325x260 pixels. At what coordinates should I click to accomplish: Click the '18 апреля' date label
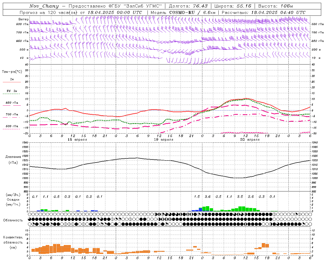coord(77,140)
